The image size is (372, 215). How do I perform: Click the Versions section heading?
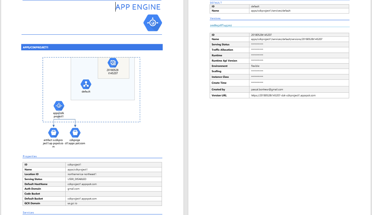[x=215, y=18]
